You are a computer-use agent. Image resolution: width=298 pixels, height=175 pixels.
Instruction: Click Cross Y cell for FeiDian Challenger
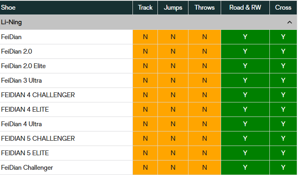(283, 168)
